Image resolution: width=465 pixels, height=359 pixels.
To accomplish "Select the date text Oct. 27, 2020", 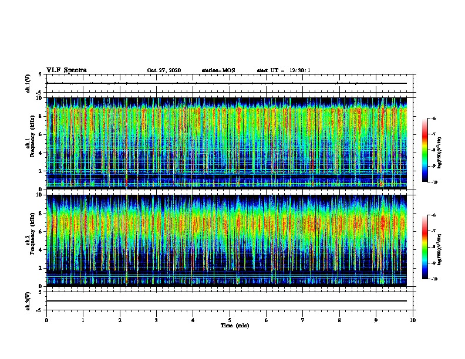I will tap(164, 70).
